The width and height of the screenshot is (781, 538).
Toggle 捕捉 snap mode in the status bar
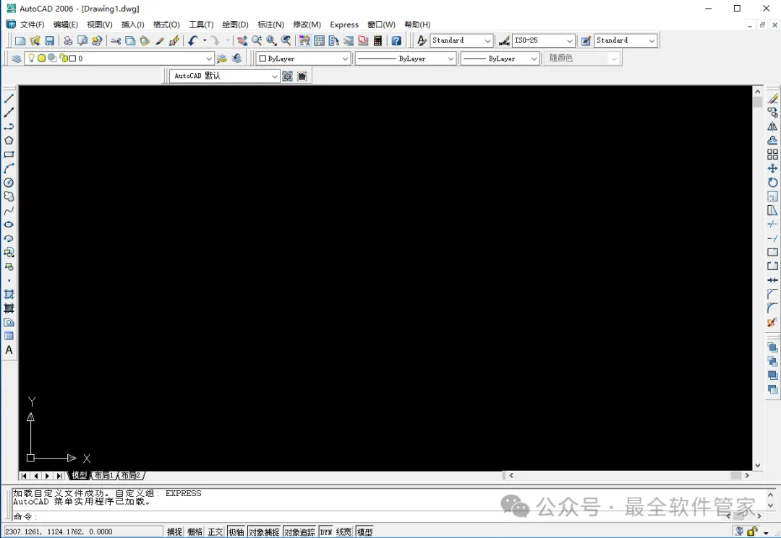174,532
